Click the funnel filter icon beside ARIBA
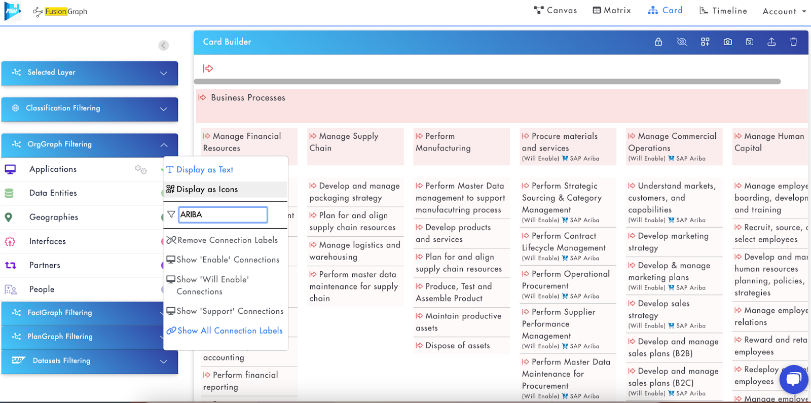The width and height of the screenshot is (811, 403). tap(171, 215)
